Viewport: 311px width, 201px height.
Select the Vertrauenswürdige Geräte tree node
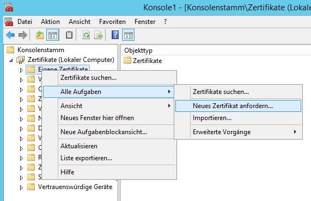click(x=75, y=187)
